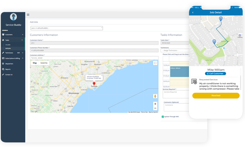
Task: Open map fullscreen view icon
Action: [155, 63]
